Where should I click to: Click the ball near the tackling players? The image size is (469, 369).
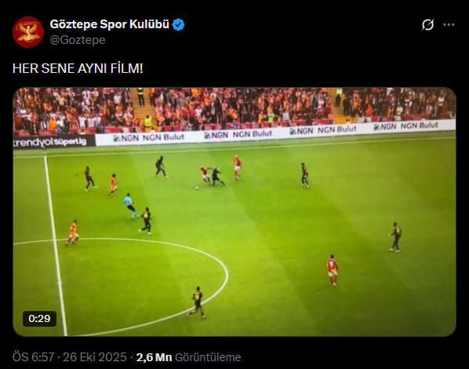click(197, 188)
